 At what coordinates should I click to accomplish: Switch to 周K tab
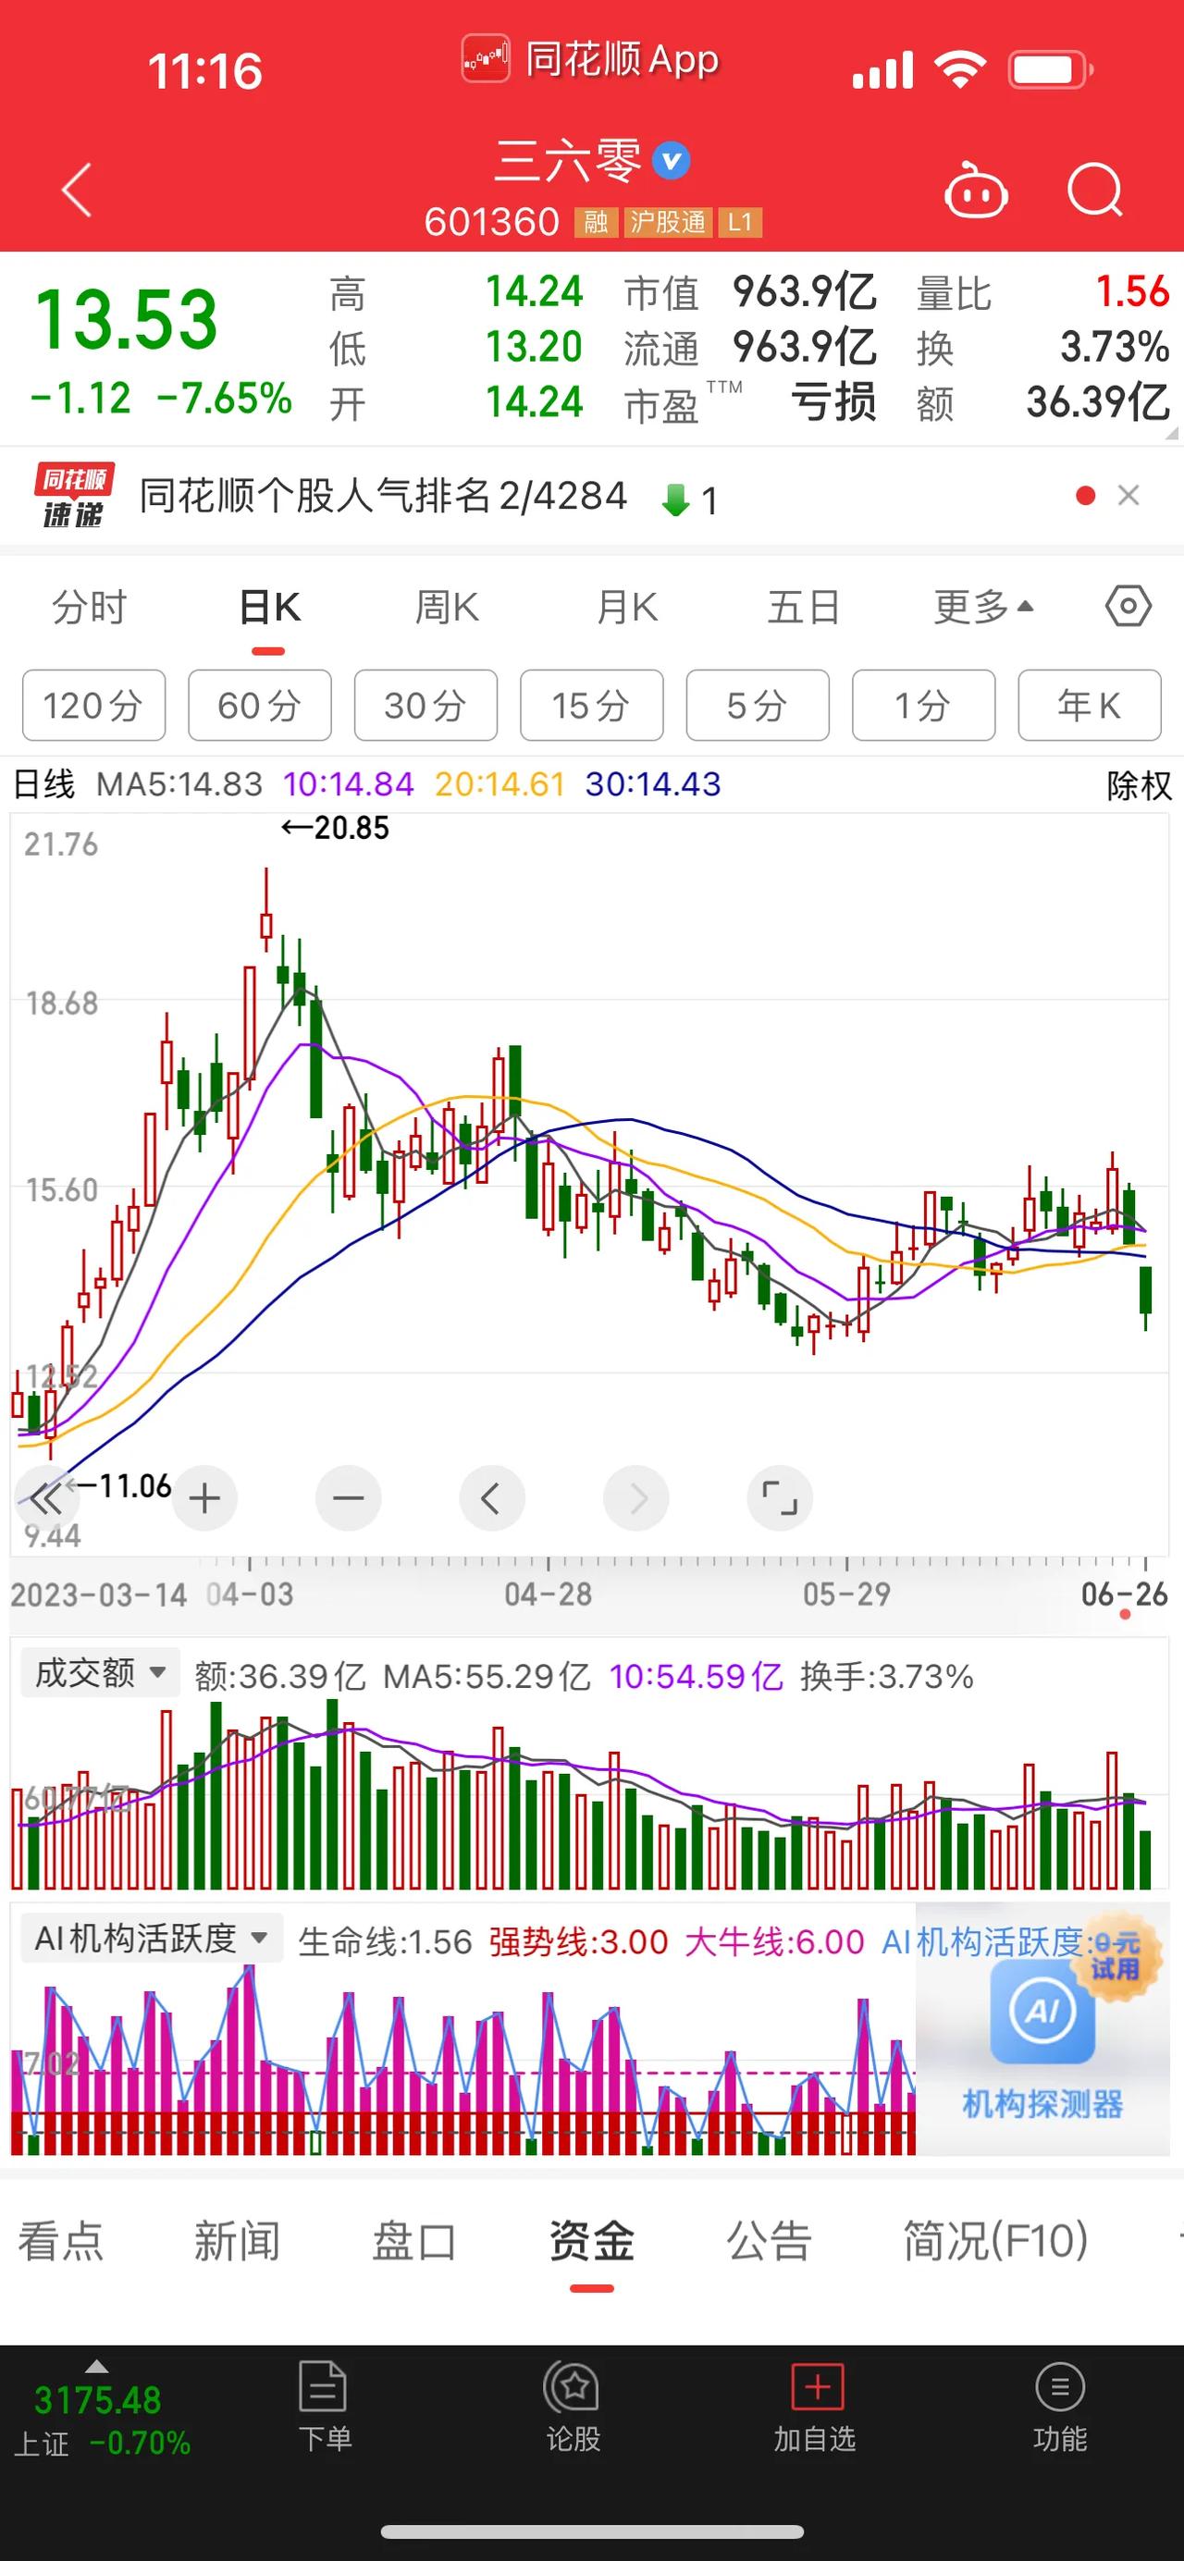pos(447,607)
